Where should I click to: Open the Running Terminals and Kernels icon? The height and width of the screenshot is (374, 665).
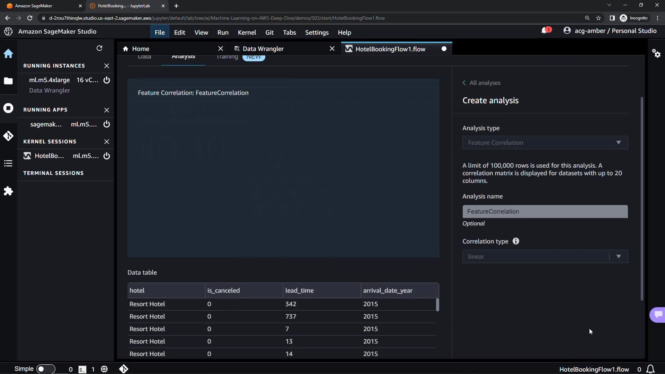[8, 108]
